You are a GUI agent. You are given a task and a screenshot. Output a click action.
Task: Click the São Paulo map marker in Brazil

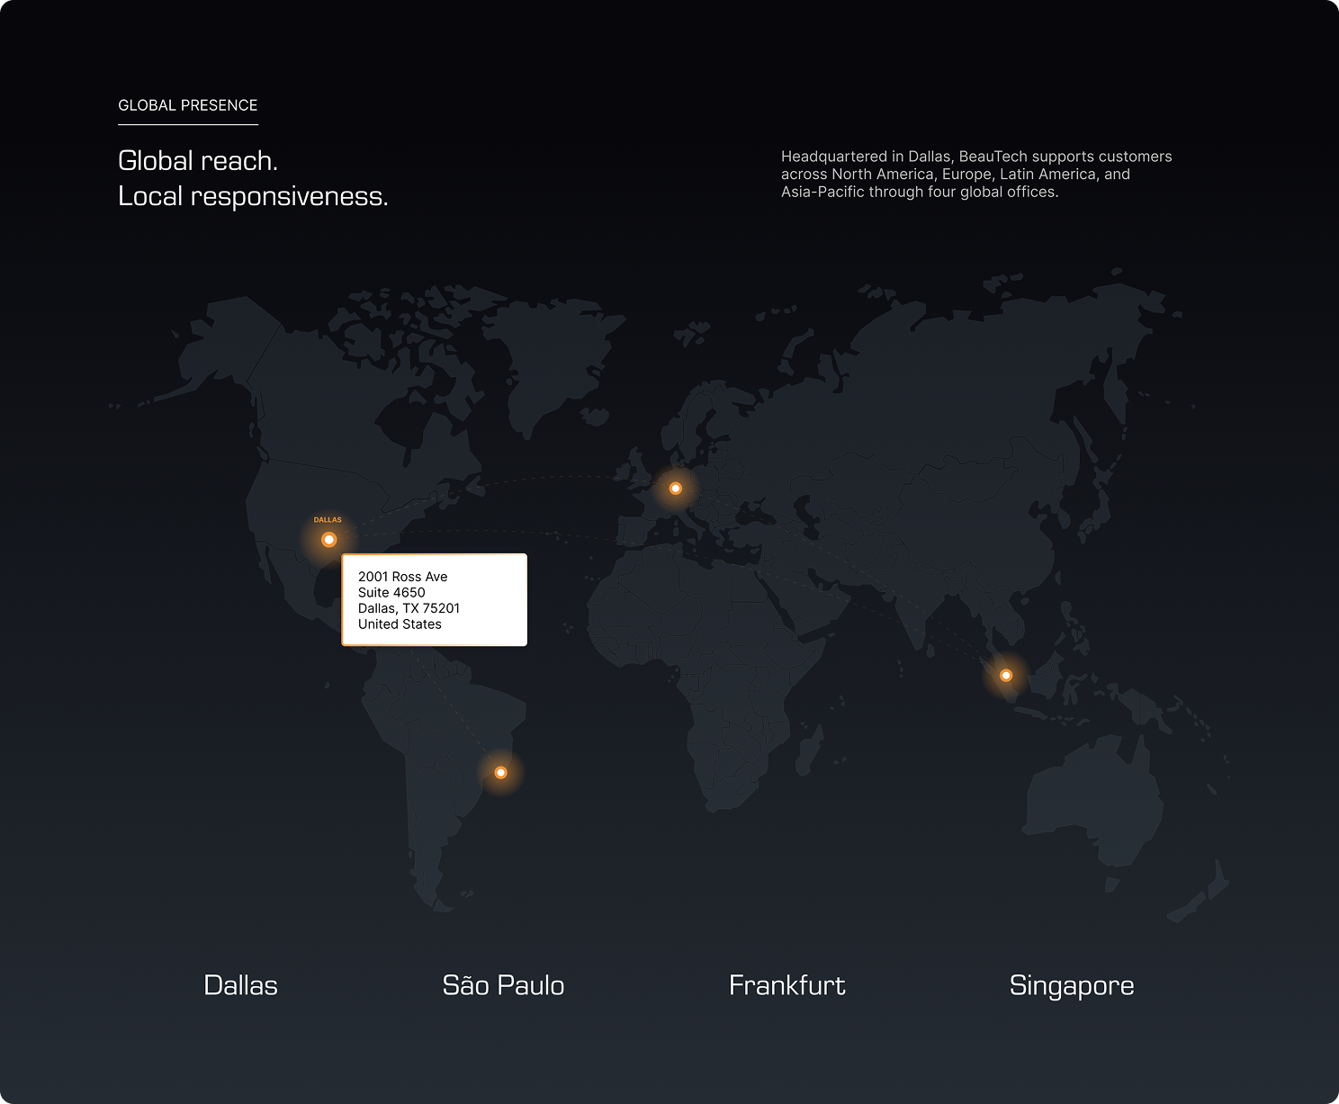pyautogui.click(x=501, y=773)
